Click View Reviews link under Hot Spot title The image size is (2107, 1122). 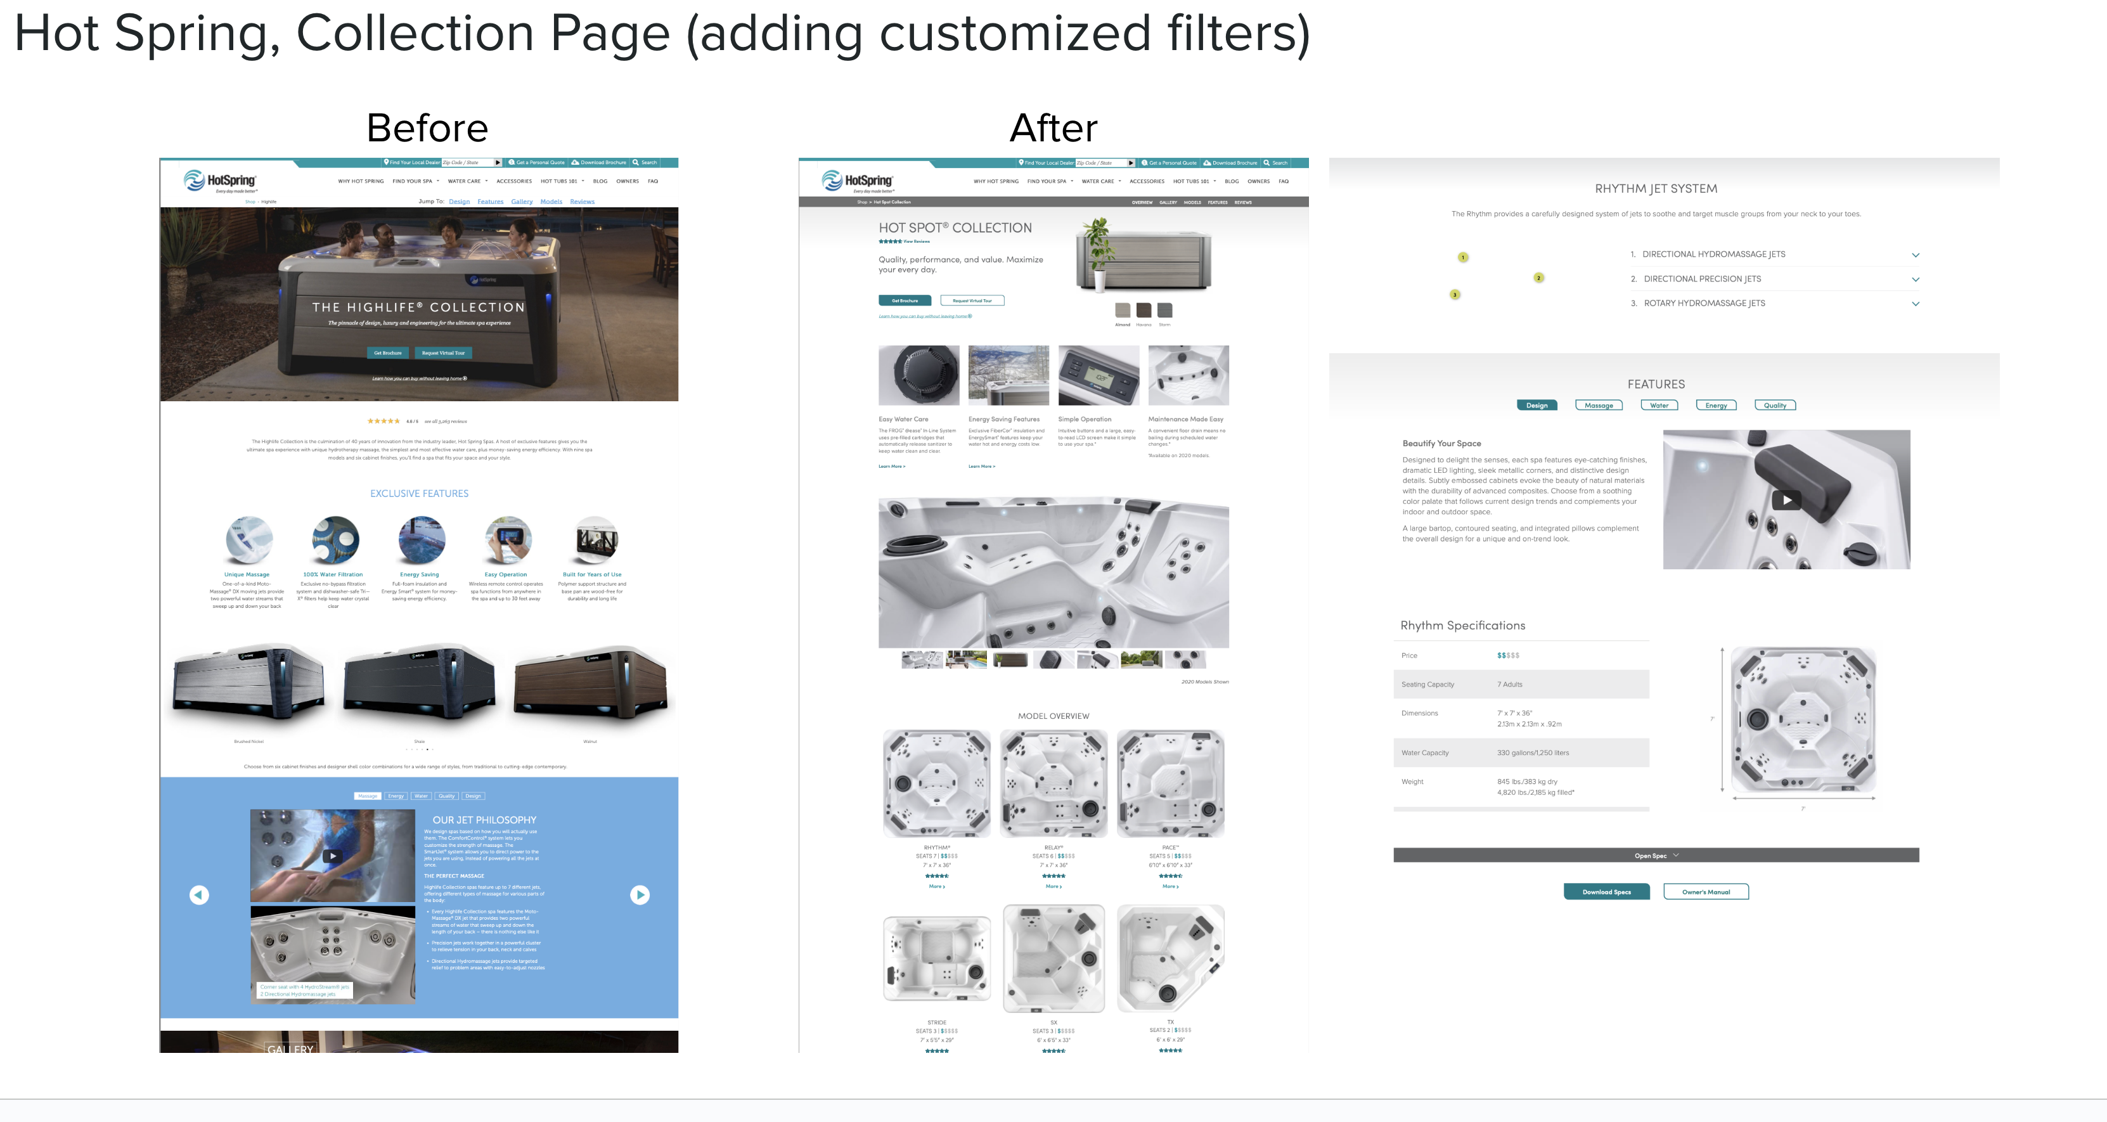pyautogui.click(x=916, y=242)
